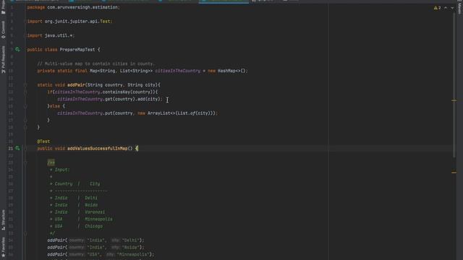
Task: Open the warnings indicator showing 2 problems
Action: [x=437, y=8]
